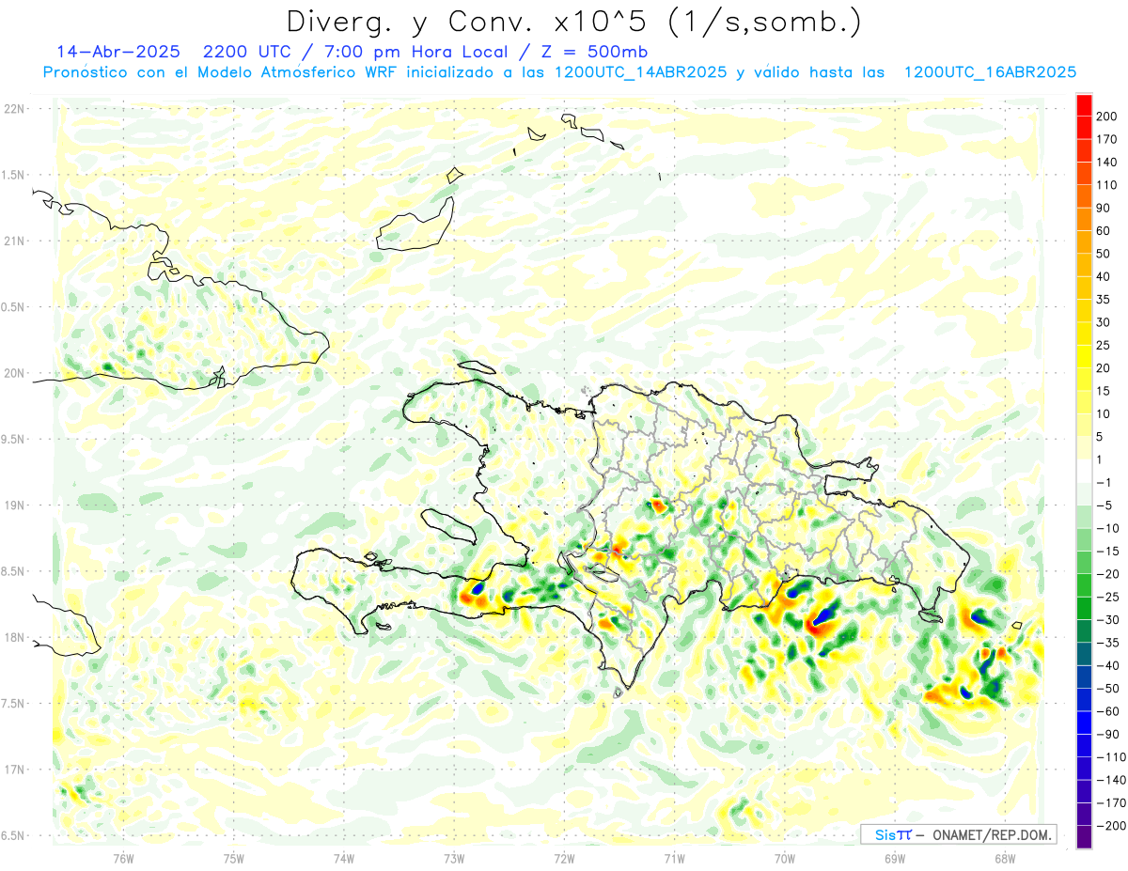1128x871 pixels.
Task: Click the '7.5N' latitude label
Action: pos(13,703)
